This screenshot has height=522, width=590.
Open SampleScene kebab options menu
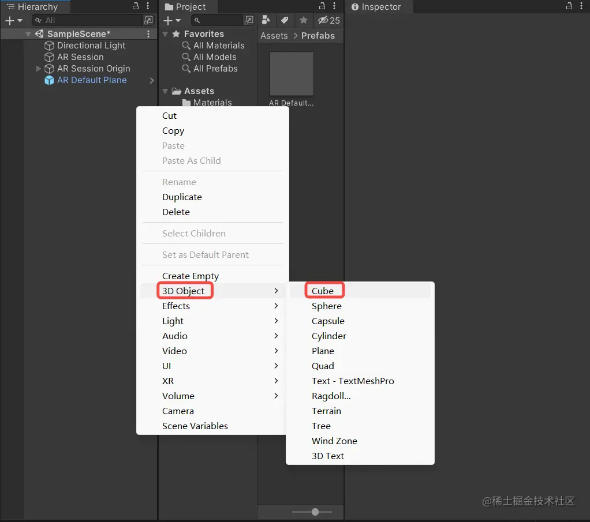pyautogui.click(x=148, y=34)
